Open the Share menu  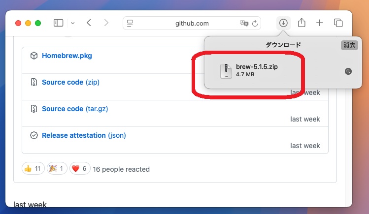pyautogui.click(x=302, y=23)
